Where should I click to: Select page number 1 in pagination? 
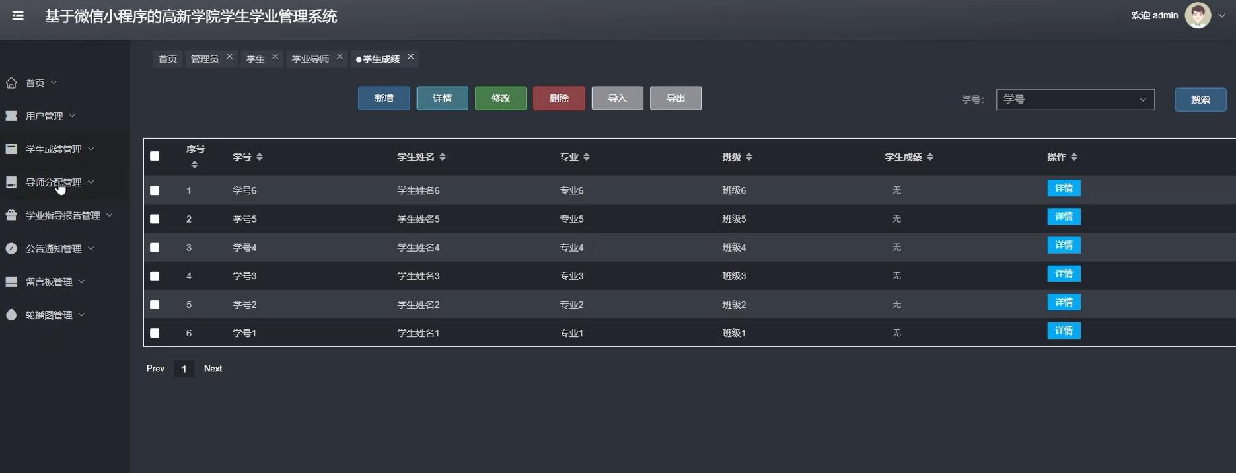tap(184, 369)
